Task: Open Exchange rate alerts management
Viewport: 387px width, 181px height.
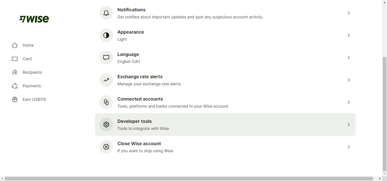Action: (349, 80)
